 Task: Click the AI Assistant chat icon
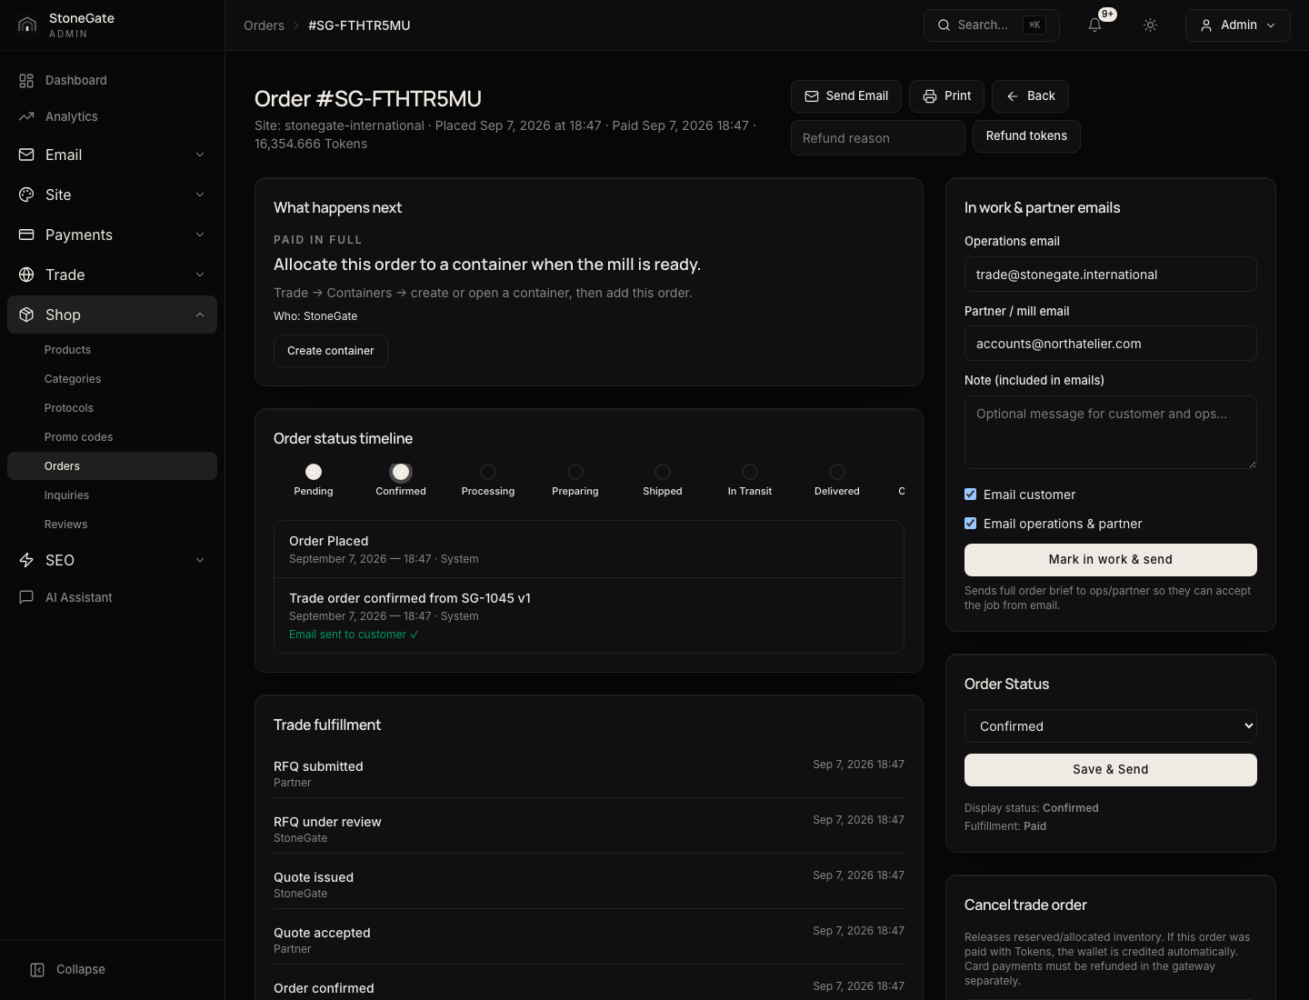point(26,597)
